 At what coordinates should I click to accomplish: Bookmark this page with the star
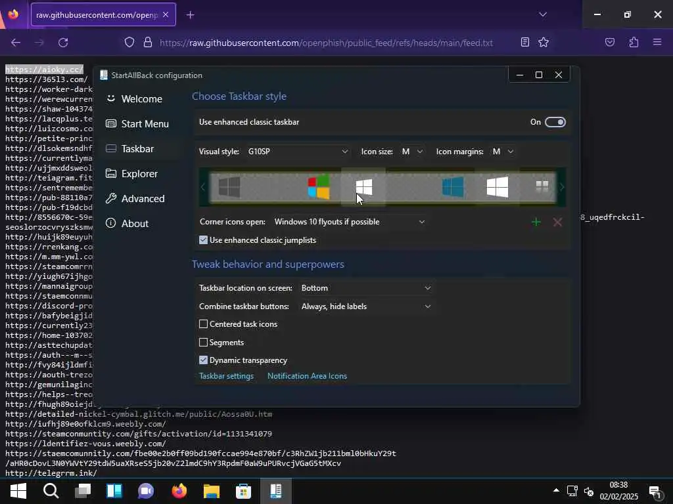point(544,42)
